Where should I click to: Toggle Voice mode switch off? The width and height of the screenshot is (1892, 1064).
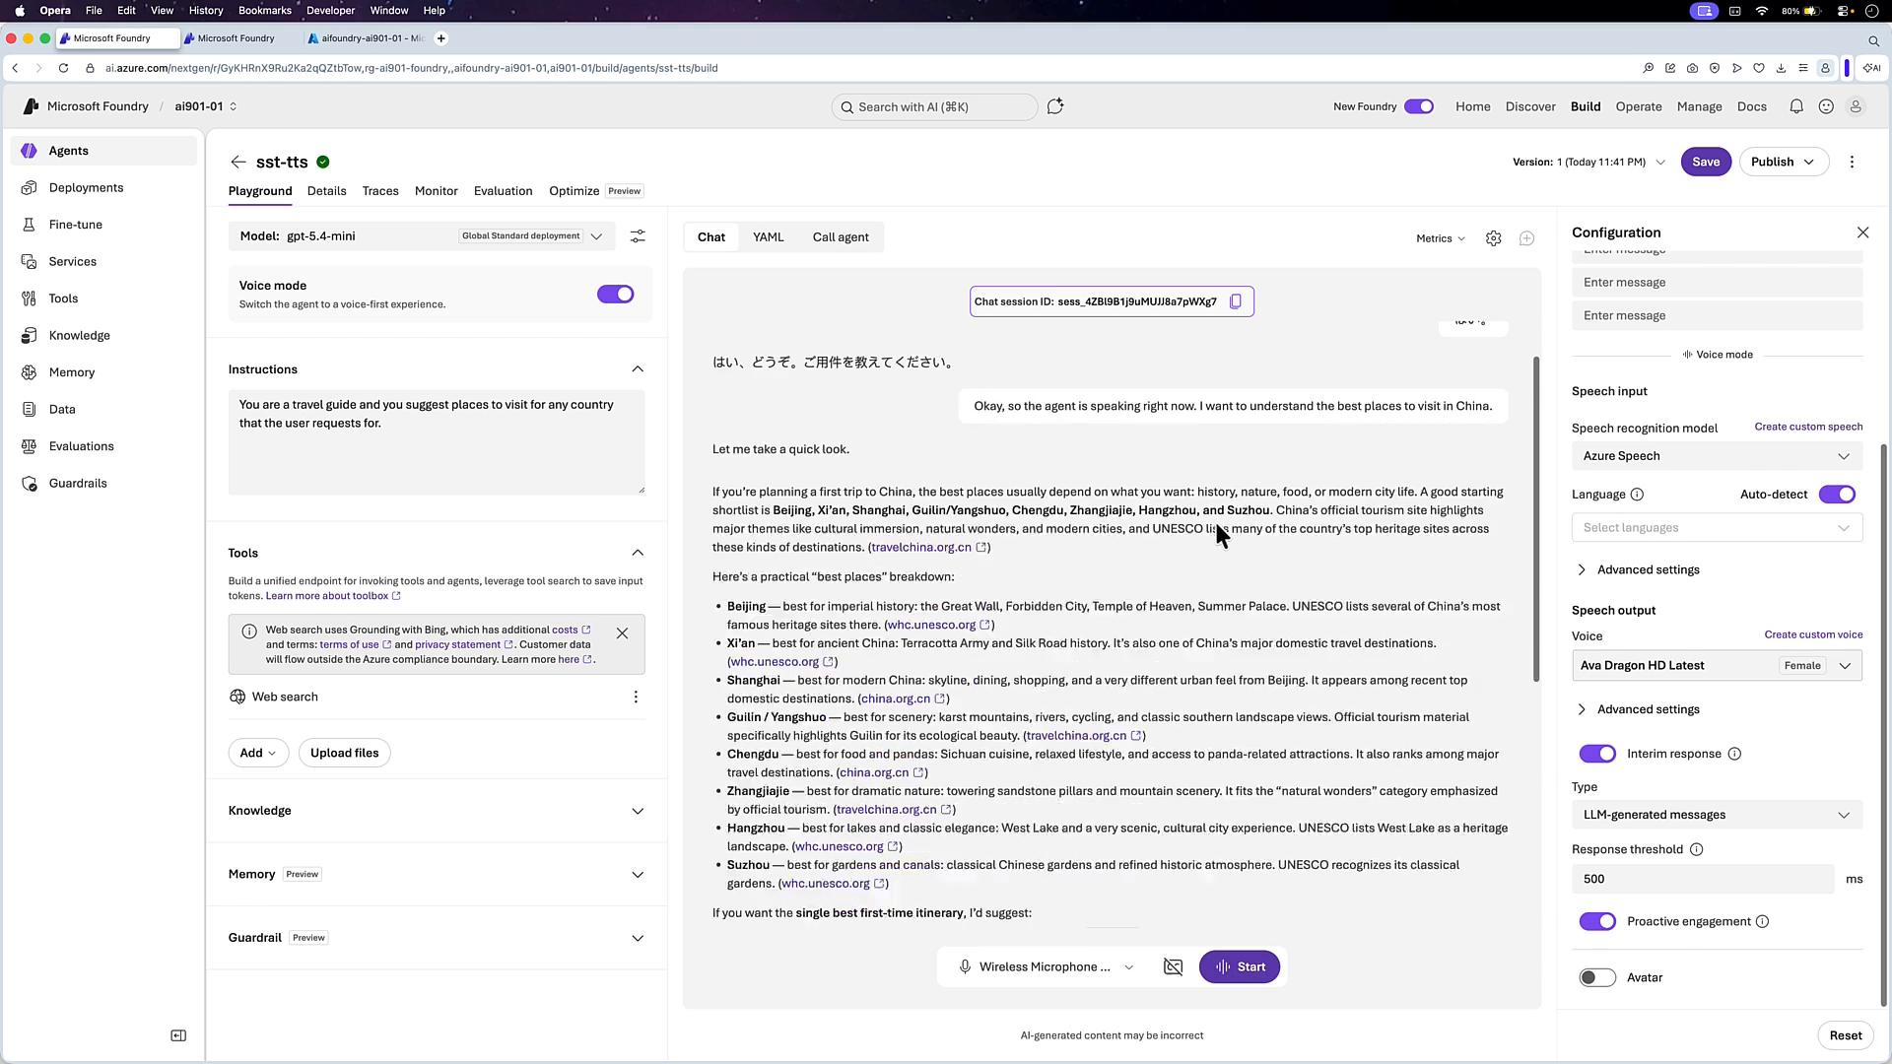615,294
